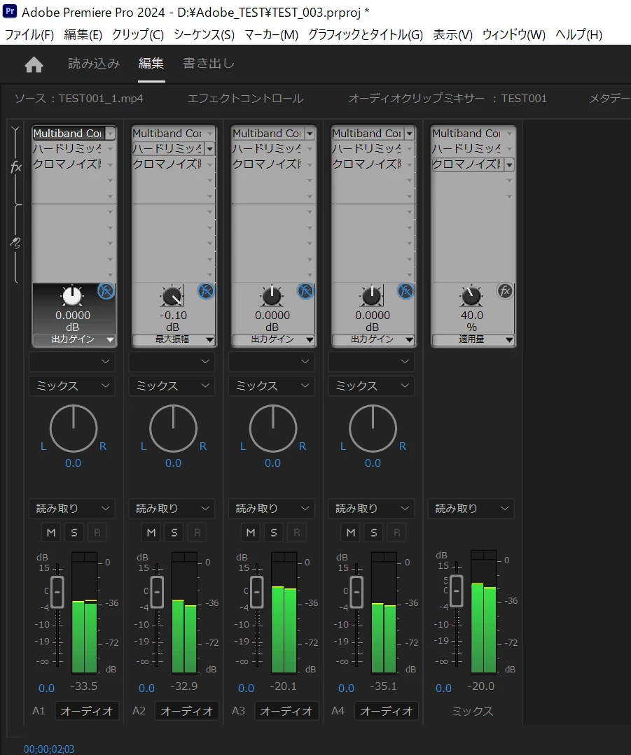Mute track A3 with the M button

[251, 532]
